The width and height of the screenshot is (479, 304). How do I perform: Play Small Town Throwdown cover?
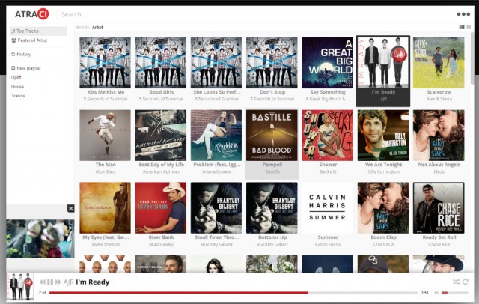tap(216, 208)
